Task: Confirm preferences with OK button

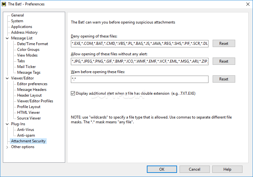Action: click(x=162, y=169)
